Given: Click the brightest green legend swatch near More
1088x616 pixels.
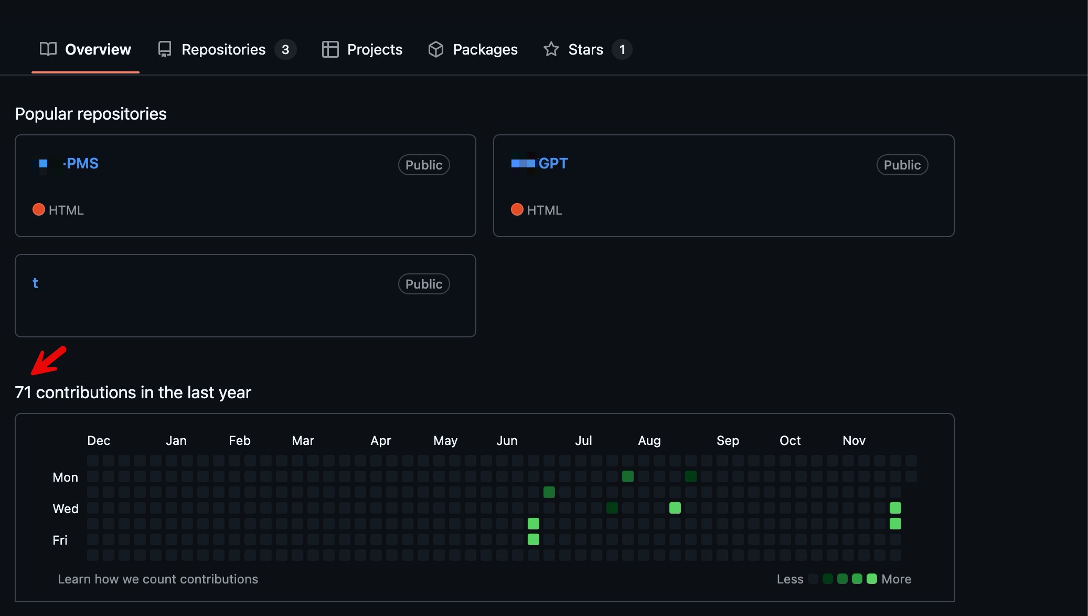Looking at the screenshot, I should [x=872, y=579].
